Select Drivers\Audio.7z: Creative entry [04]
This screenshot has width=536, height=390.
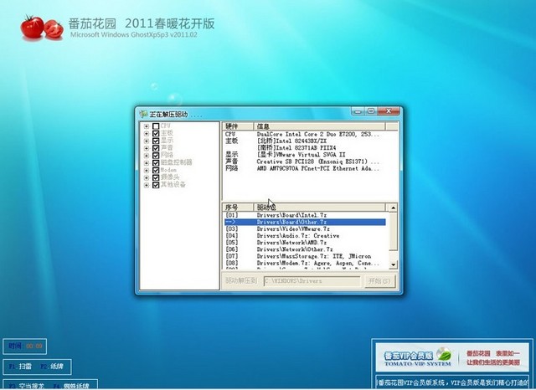point(305,236)
